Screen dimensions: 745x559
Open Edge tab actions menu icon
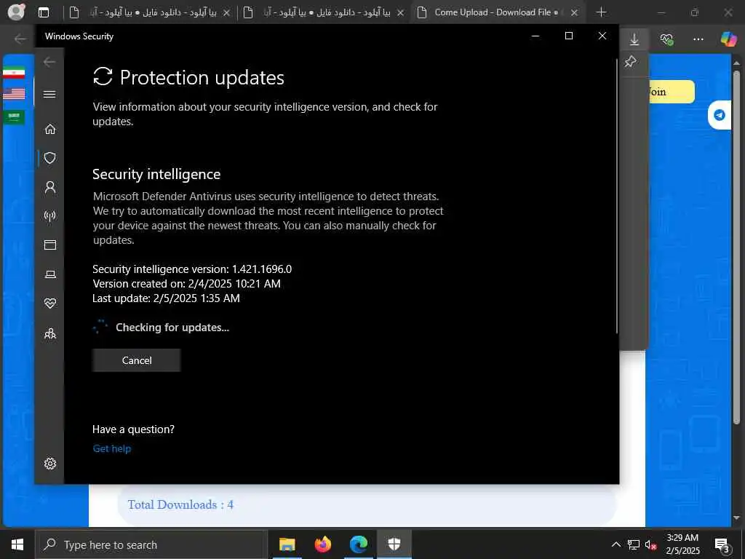[x=44, y=12]
